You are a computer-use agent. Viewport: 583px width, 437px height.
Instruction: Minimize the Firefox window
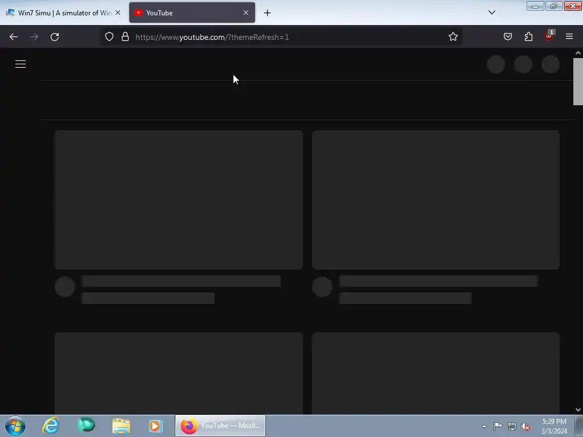coord(535,6)
